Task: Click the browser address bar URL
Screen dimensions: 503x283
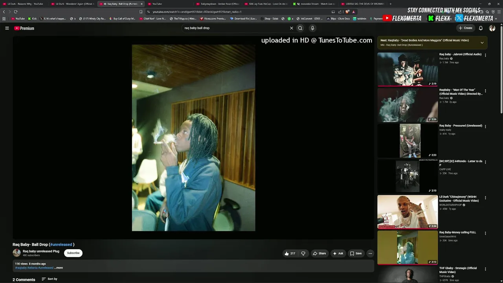Action: [197, 12]
